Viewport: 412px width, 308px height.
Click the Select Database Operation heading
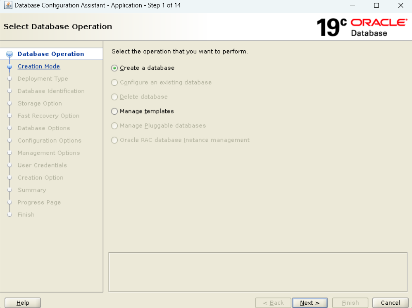tap(58, 26)
